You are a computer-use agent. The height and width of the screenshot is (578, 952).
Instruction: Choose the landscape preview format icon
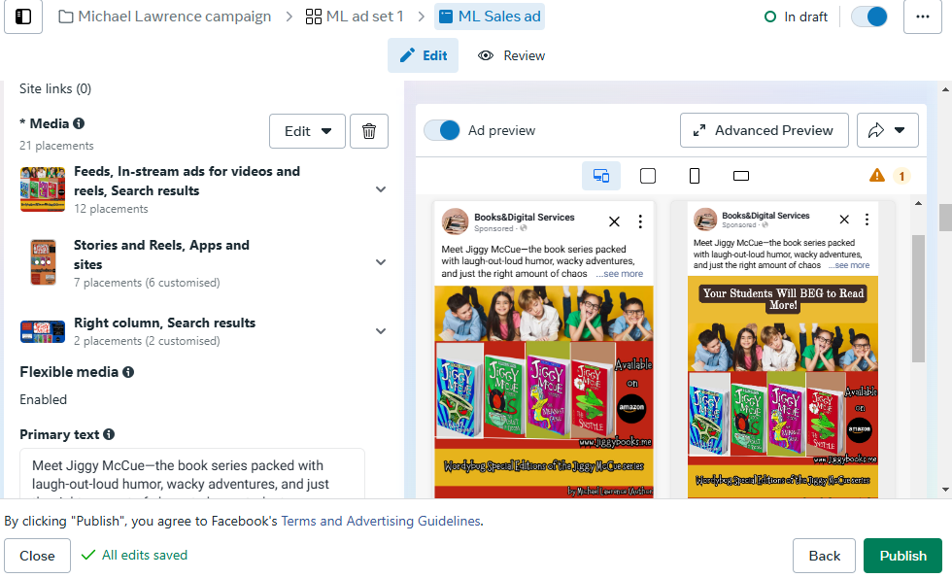(x=741, y=176)
